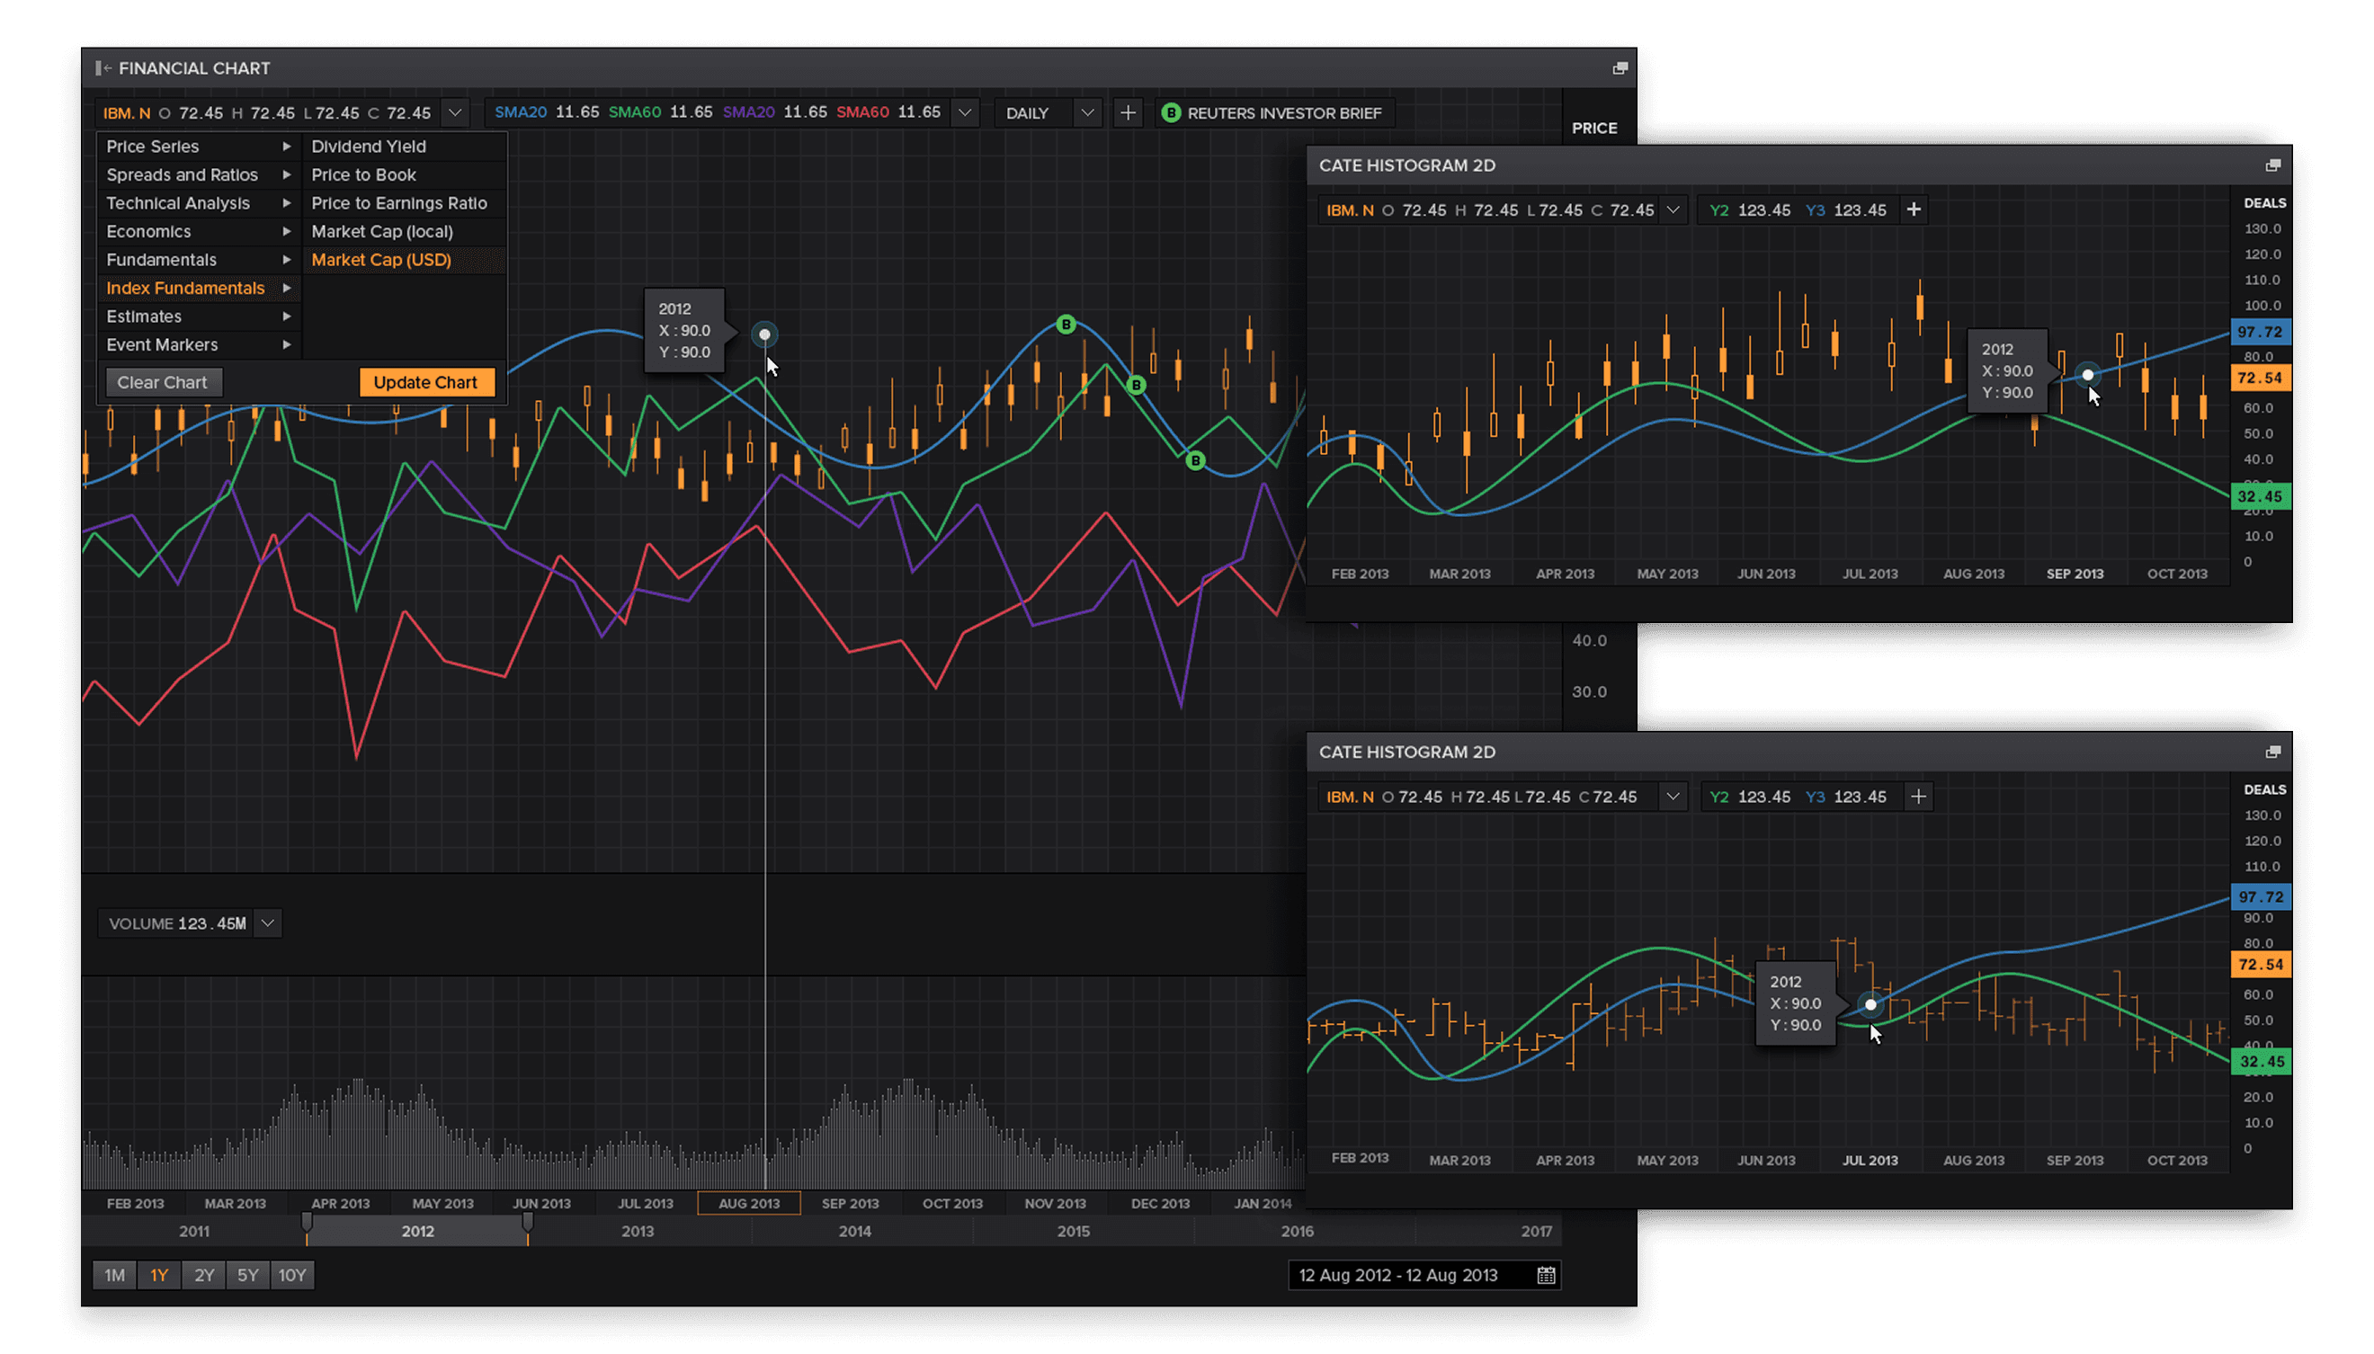This screenshot has height=1354, width=2374.
Task: Switch to the 5Y time range
Action: (247, 1275)
